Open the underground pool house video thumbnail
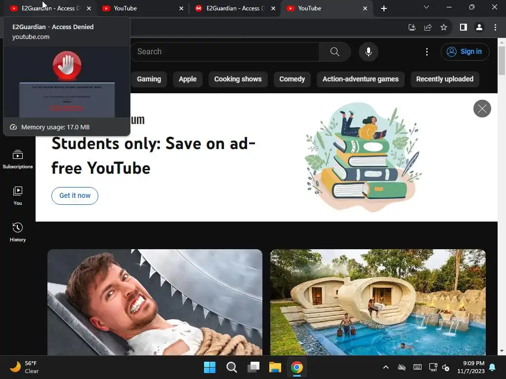This screenshot has width=506, height=379. (x=378, y=302)
